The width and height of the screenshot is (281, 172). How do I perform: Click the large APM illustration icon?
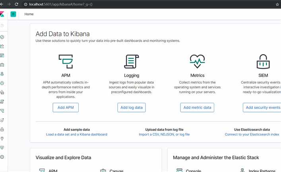tap(66, 62)
